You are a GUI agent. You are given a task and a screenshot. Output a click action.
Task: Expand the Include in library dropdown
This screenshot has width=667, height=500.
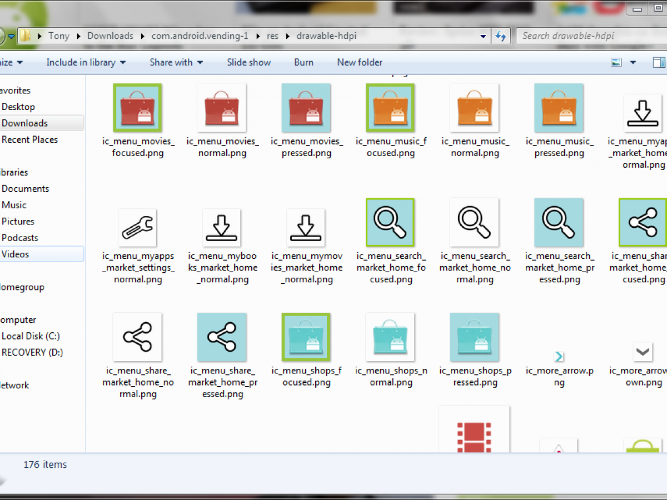click(86, 62)
